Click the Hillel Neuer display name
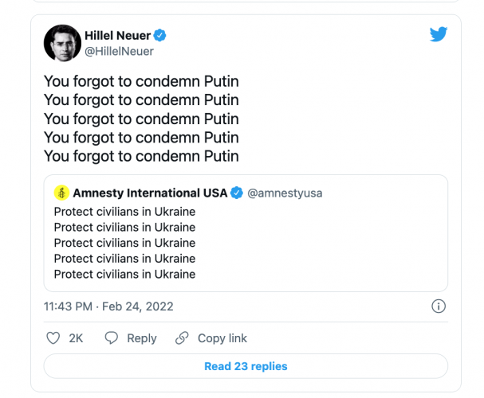Screen dimensions: 484x398 coord(117,36)
